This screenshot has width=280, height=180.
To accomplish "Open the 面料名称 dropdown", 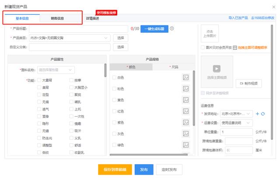I will (56, 69).
